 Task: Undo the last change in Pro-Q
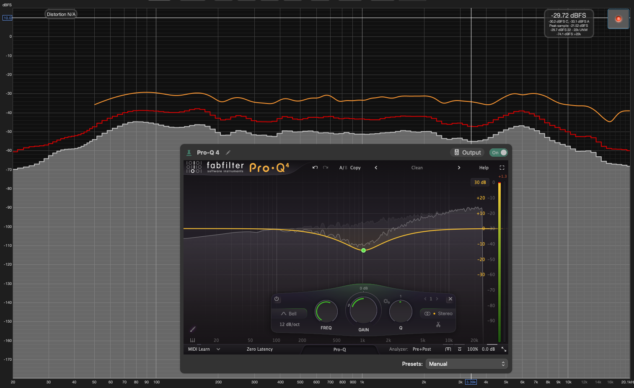315,168
